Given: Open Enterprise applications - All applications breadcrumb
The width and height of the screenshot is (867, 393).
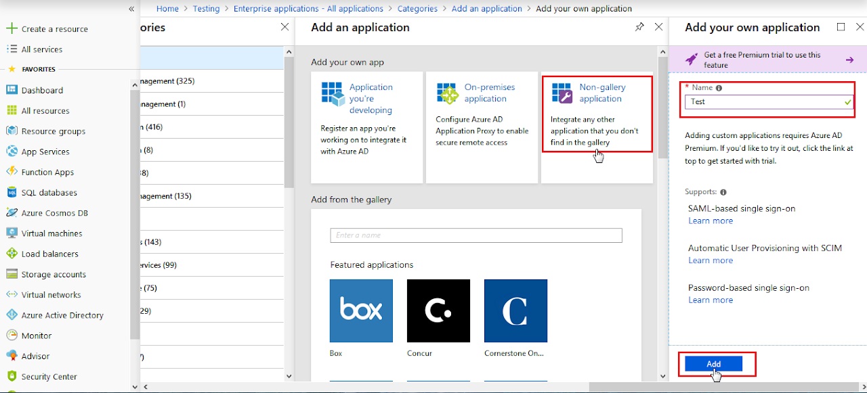Looking at the screenshot, I should pos(308,9).
